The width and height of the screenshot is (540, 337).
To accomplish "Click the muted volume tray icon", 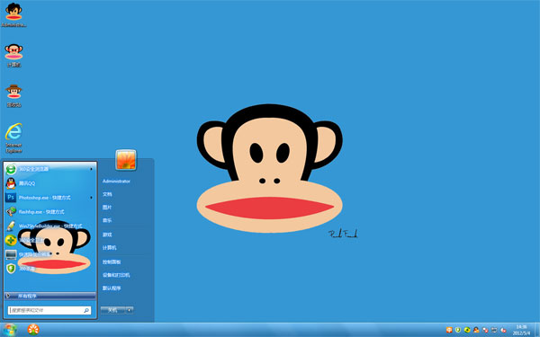I will click(x=503, y=330).
